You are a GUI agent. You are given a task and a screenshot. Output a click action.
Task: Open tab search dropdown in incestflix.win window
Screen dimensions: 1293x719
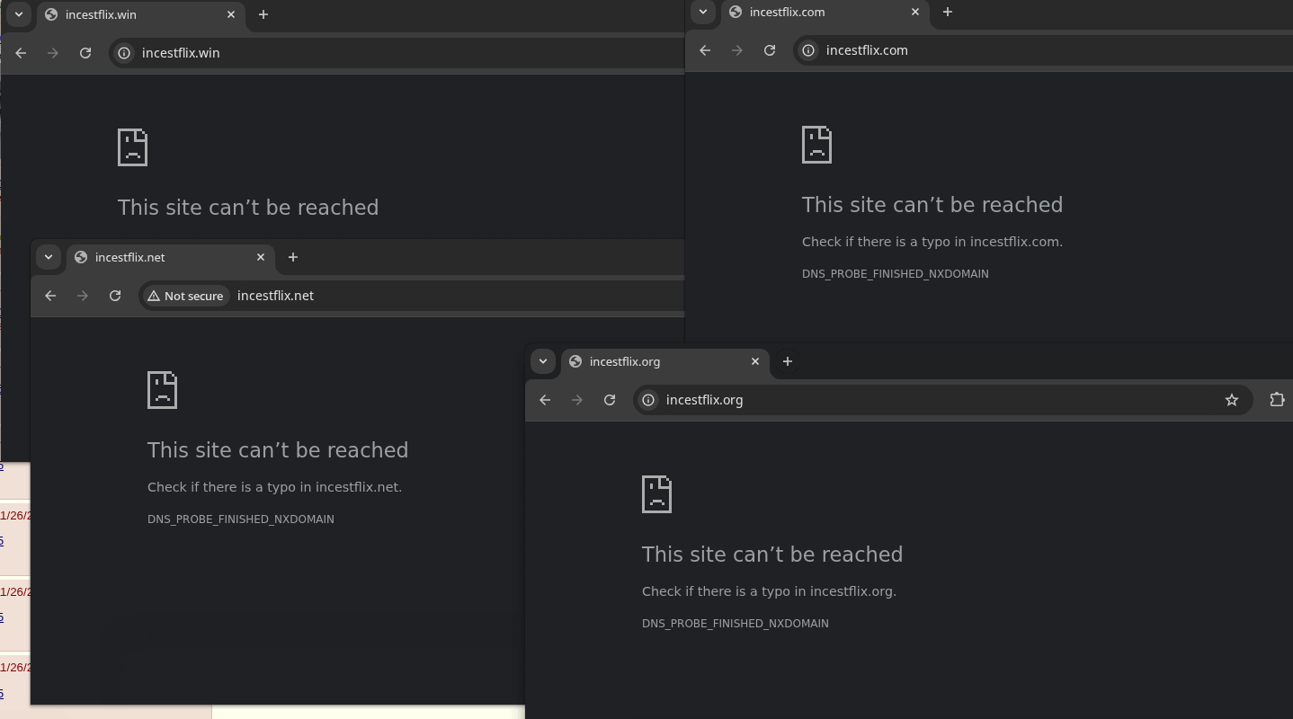pos(18,14)
